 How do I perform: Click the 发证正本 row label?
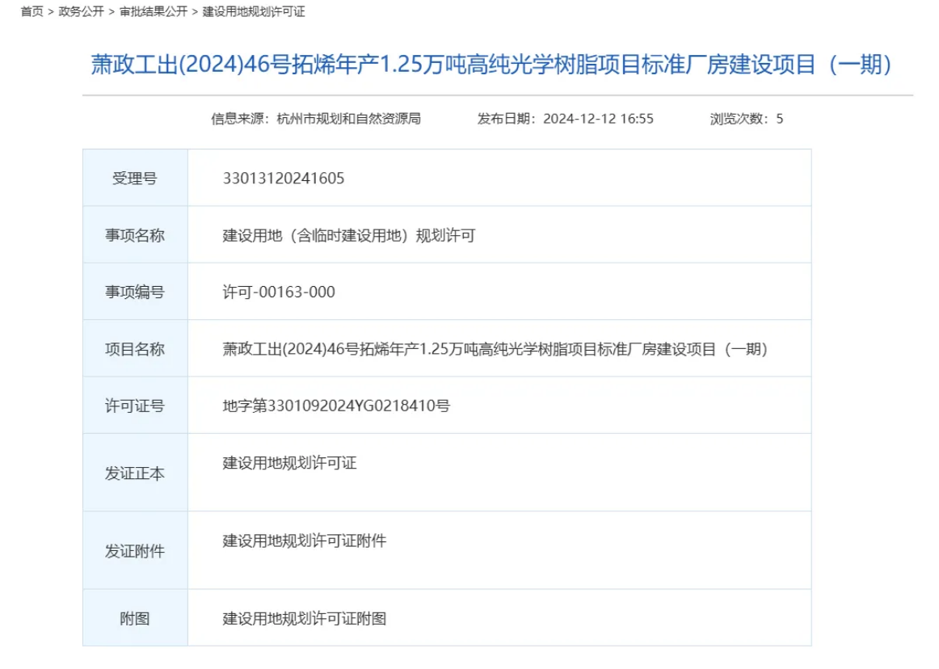tap(135, 473)
